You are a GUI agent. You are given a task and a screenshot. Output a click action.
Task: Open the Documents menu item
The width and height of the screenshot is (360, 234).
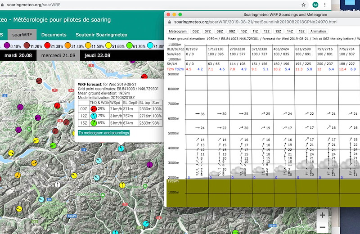54,35
